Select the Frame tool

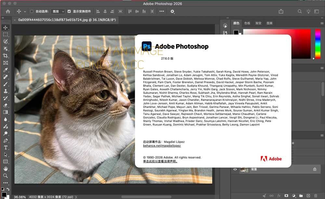click(6, 63)
